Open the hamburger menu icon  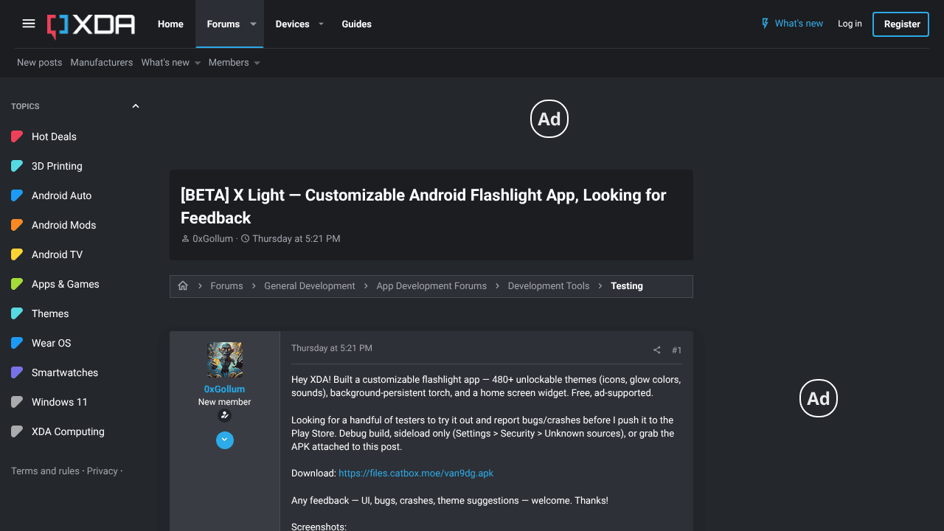pyautogui.click(x=29, y=24)
